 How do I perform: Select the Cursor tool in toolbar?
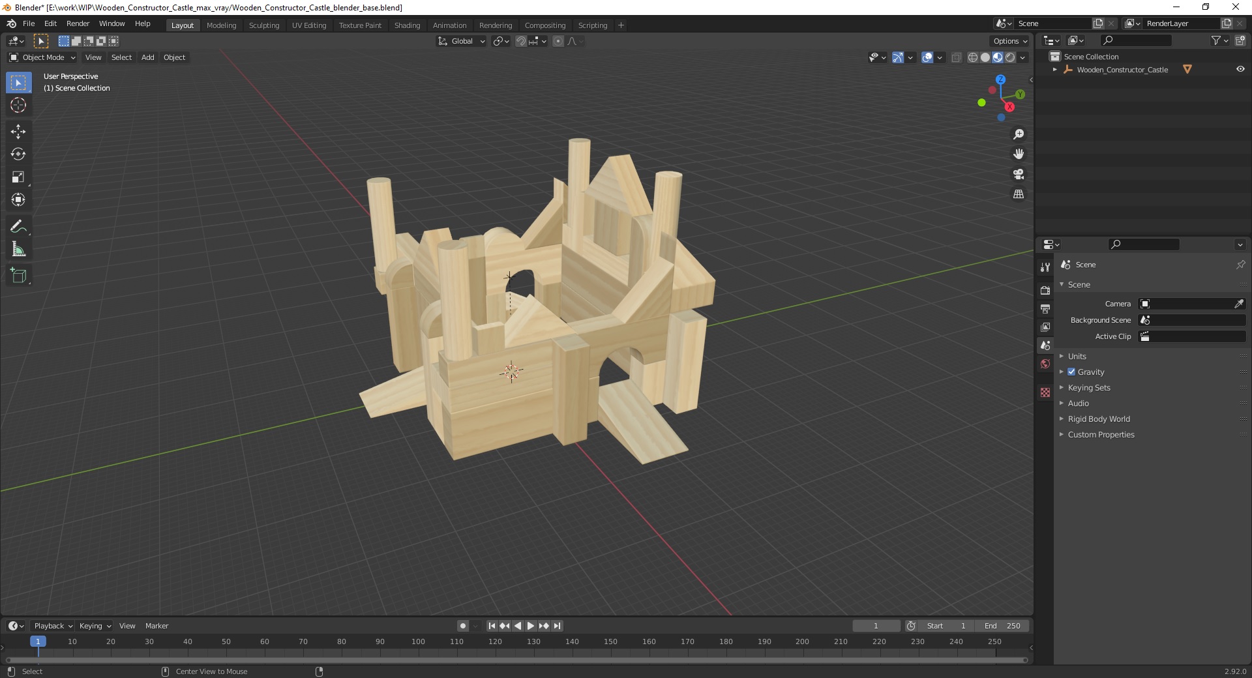pyautogui.click(x=18, y=105)
